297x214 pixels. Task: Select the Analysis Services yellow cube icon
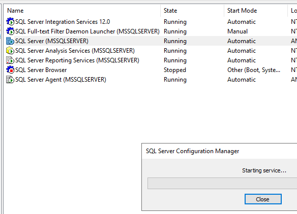click(10, 50)
